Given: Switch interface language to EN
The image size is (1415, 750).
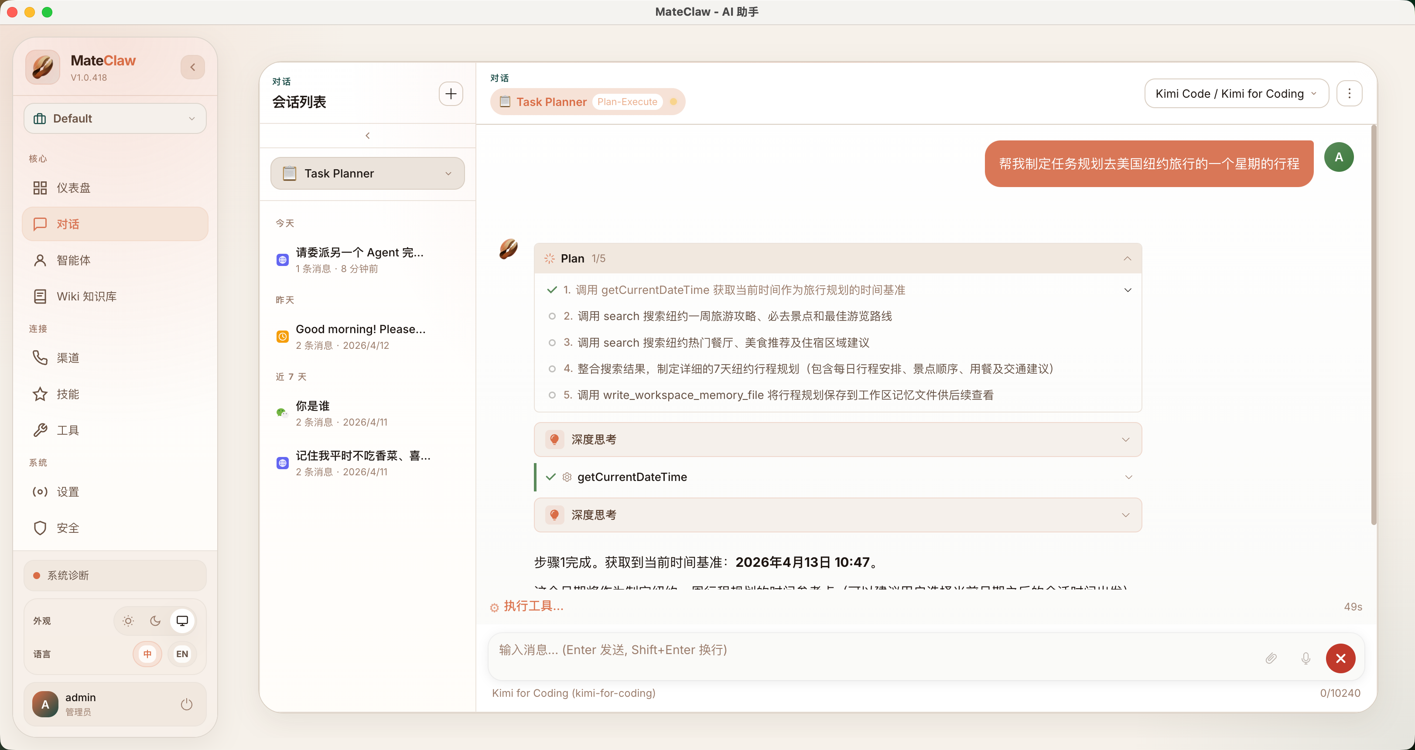Looking at the screenshot, I should coord(182,654).
